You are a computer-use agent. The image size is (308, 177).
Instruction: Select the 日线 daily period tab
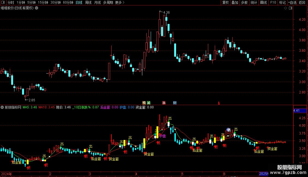(x=79, y=2)
